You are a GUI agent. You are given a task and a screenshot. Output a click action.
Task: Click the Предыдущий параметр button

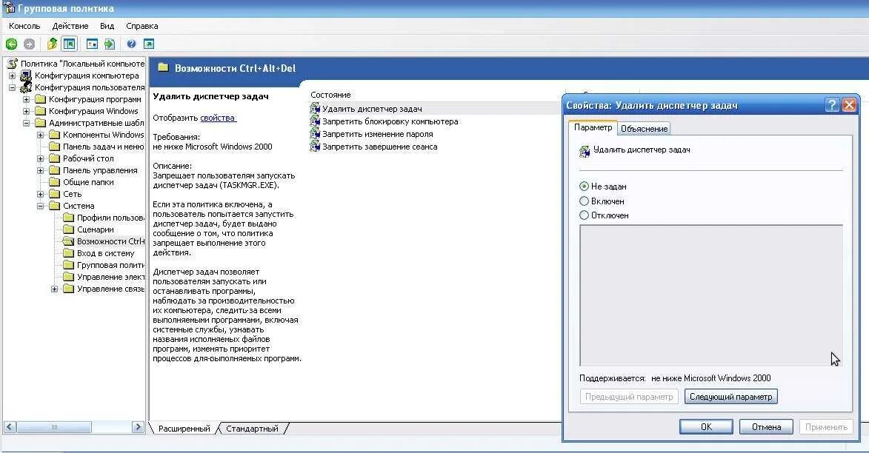click(629, 397)
